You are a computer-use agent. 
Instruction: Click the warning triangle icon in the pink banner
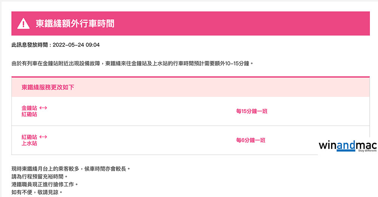coord(23,24)
